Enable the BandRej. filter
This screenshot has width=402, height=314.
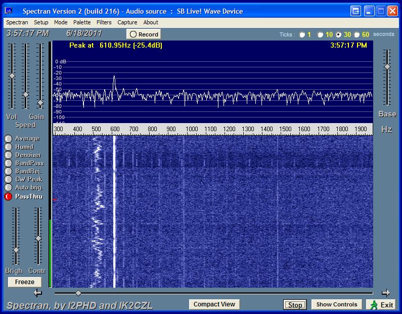(8, 171)
